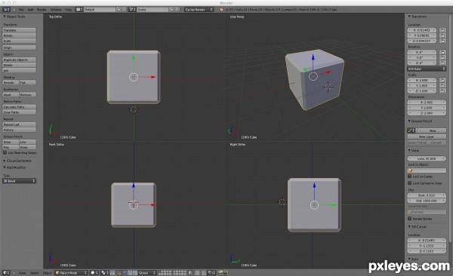The height and width of the screenshot is (276, 453).
Task: Open the Add menu
Action: (30, 10)
